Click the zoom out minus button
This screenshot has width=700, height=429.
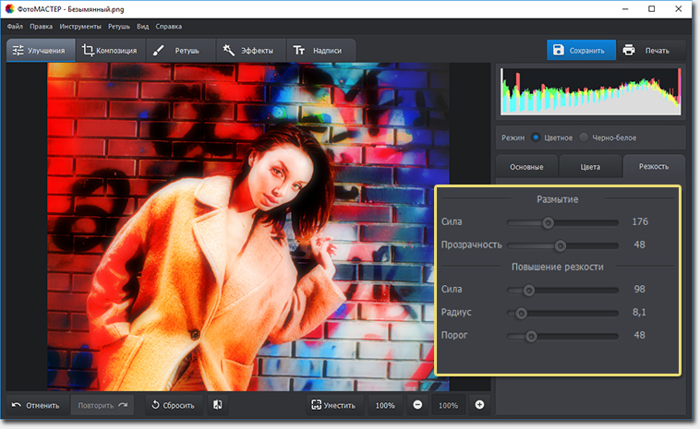(417, 405)
